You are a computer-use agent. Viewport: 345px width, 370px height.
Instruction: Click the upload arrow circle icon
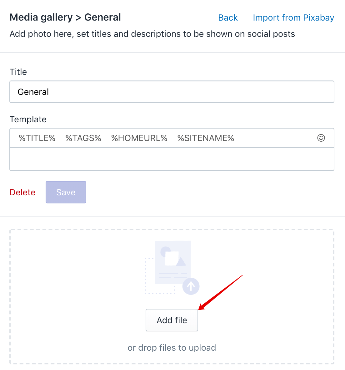[191, 286]
